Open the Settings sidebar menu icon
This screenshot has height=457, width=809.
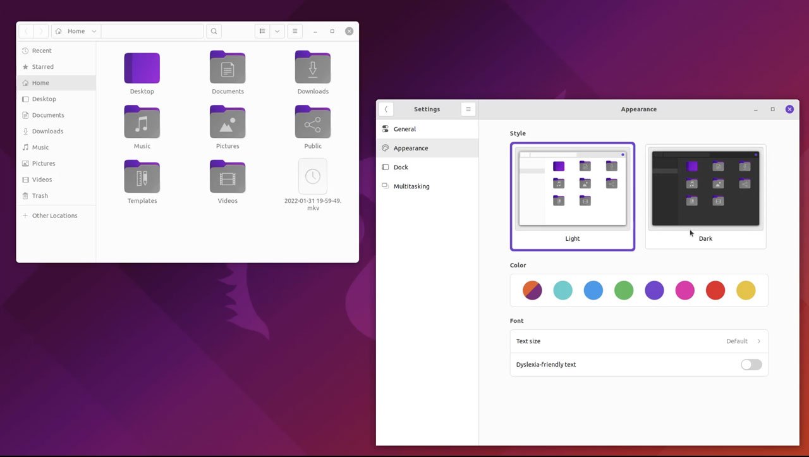tap(468, 109)
